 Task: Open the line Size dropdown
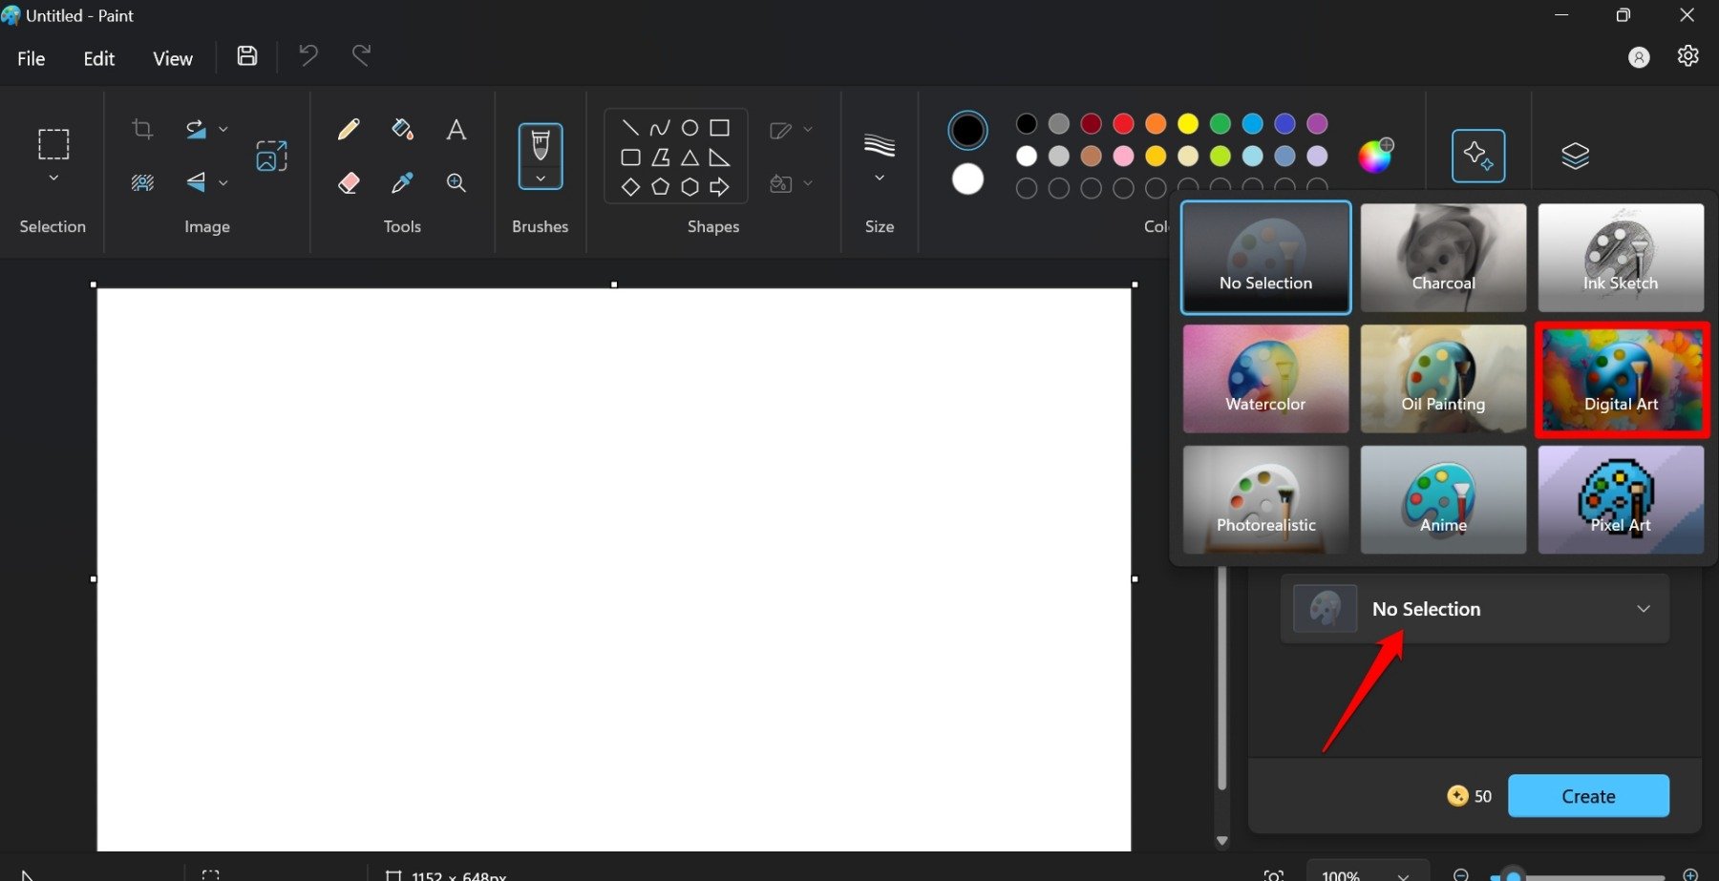[x=878, y=176]
